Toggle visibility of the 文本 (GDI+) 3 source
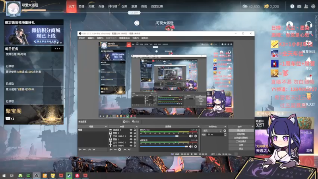318x179 pixels. coord(131,136)
